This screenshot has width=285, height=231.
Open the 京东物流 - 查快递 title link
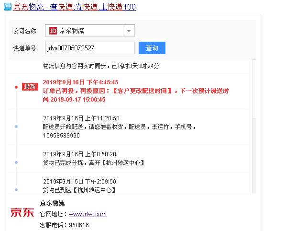coord(75,7)
